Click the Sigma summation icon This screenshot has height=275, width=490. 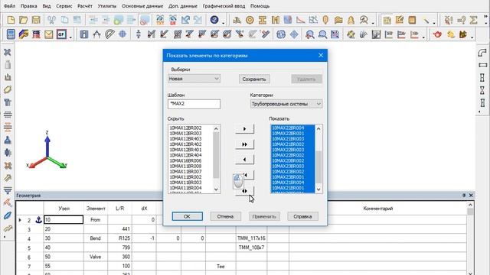point(474,21)
